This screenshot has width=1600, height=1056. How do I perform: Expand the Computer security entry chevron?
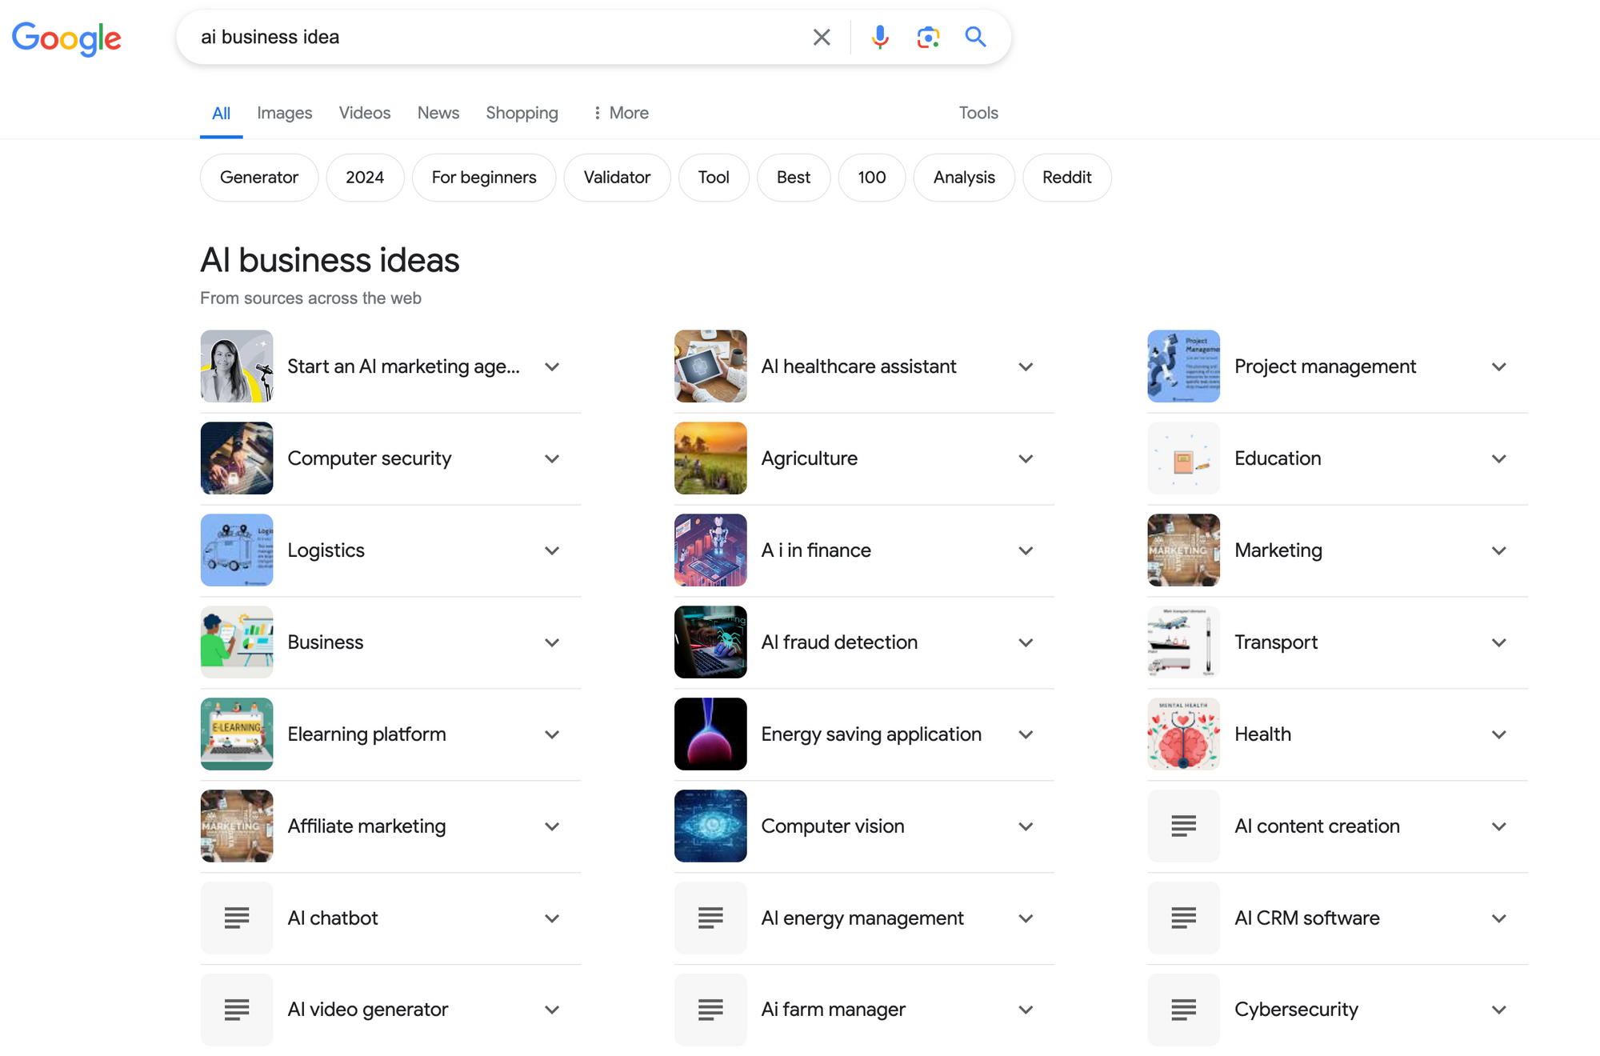(552, 458)
